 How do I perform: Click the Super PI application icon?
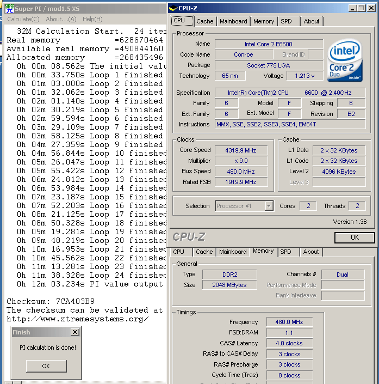click(x=10, y=9)
